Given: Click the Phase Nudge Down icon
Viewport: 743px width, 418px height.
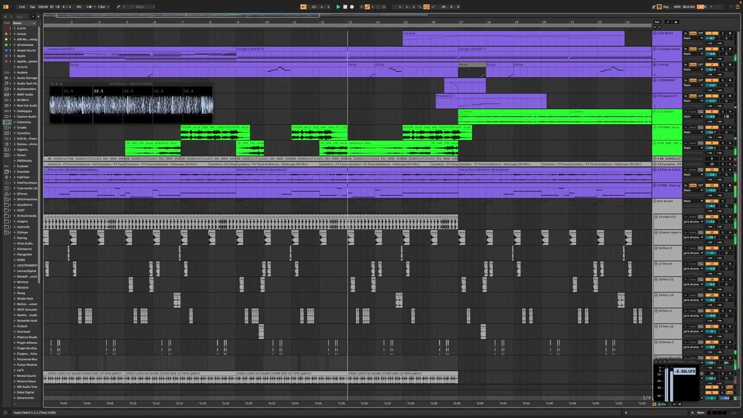Looking at the screenshot, I should 52,6.
